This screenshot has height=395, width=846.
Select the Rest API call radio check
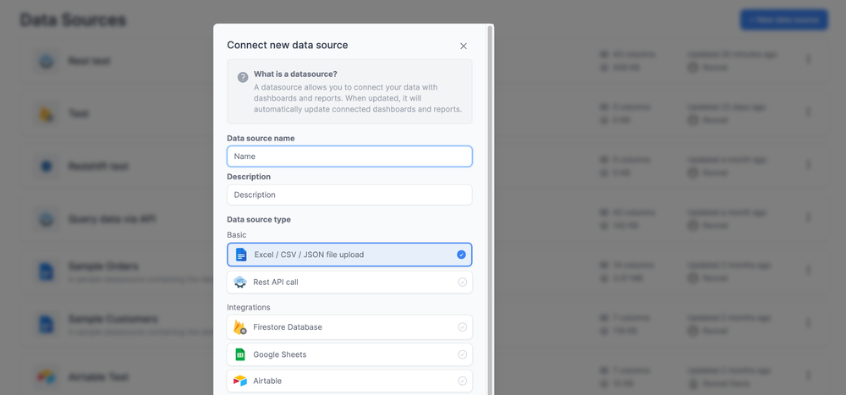pos(462,283)
